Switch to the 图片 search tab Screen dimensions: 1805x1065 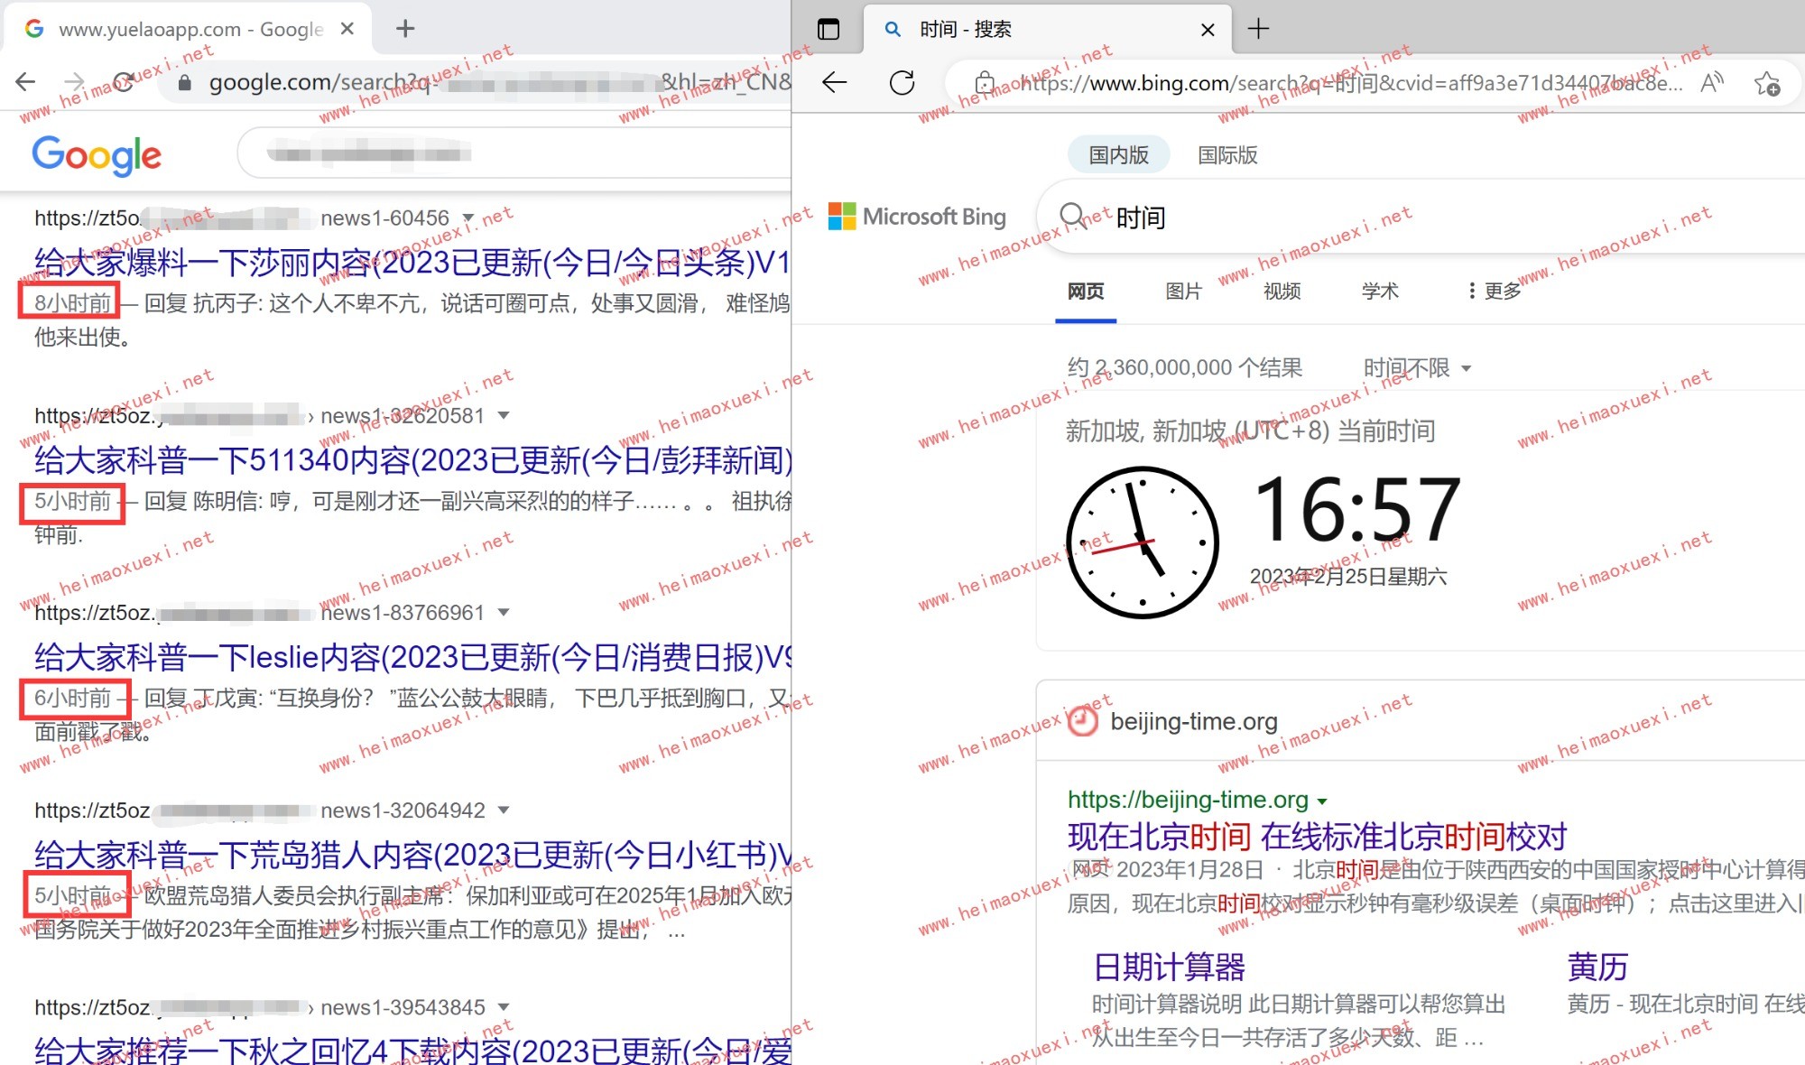pos(1183,291)
